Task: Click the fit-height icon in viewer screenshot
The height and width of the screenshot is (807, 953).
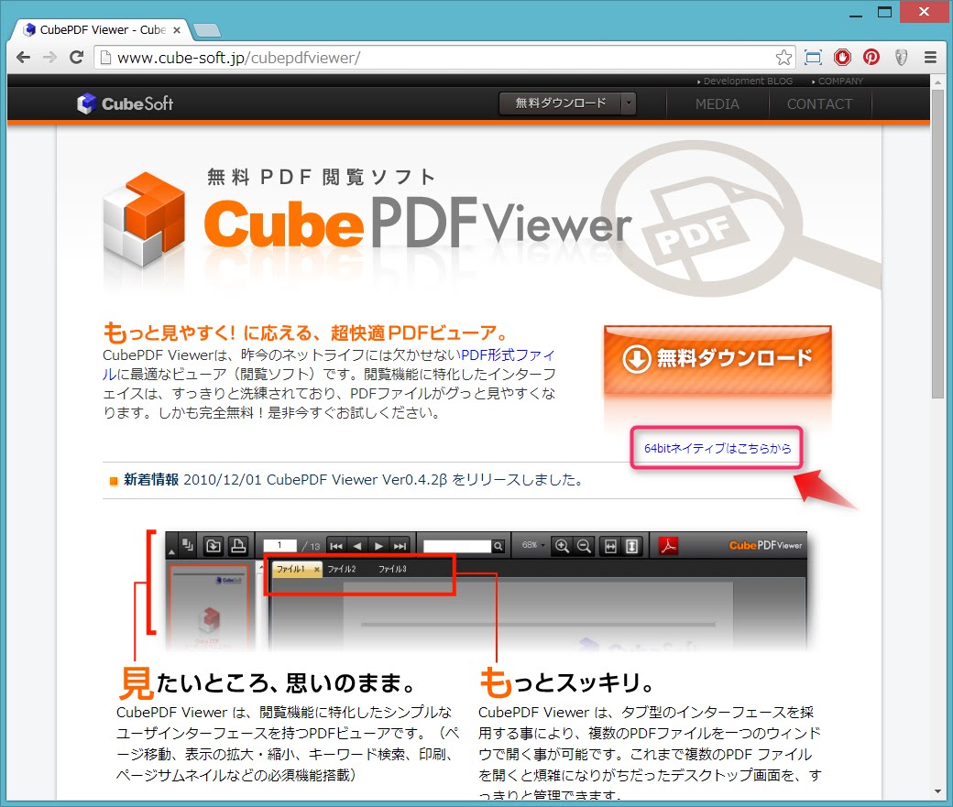Action: click(632, 546)
